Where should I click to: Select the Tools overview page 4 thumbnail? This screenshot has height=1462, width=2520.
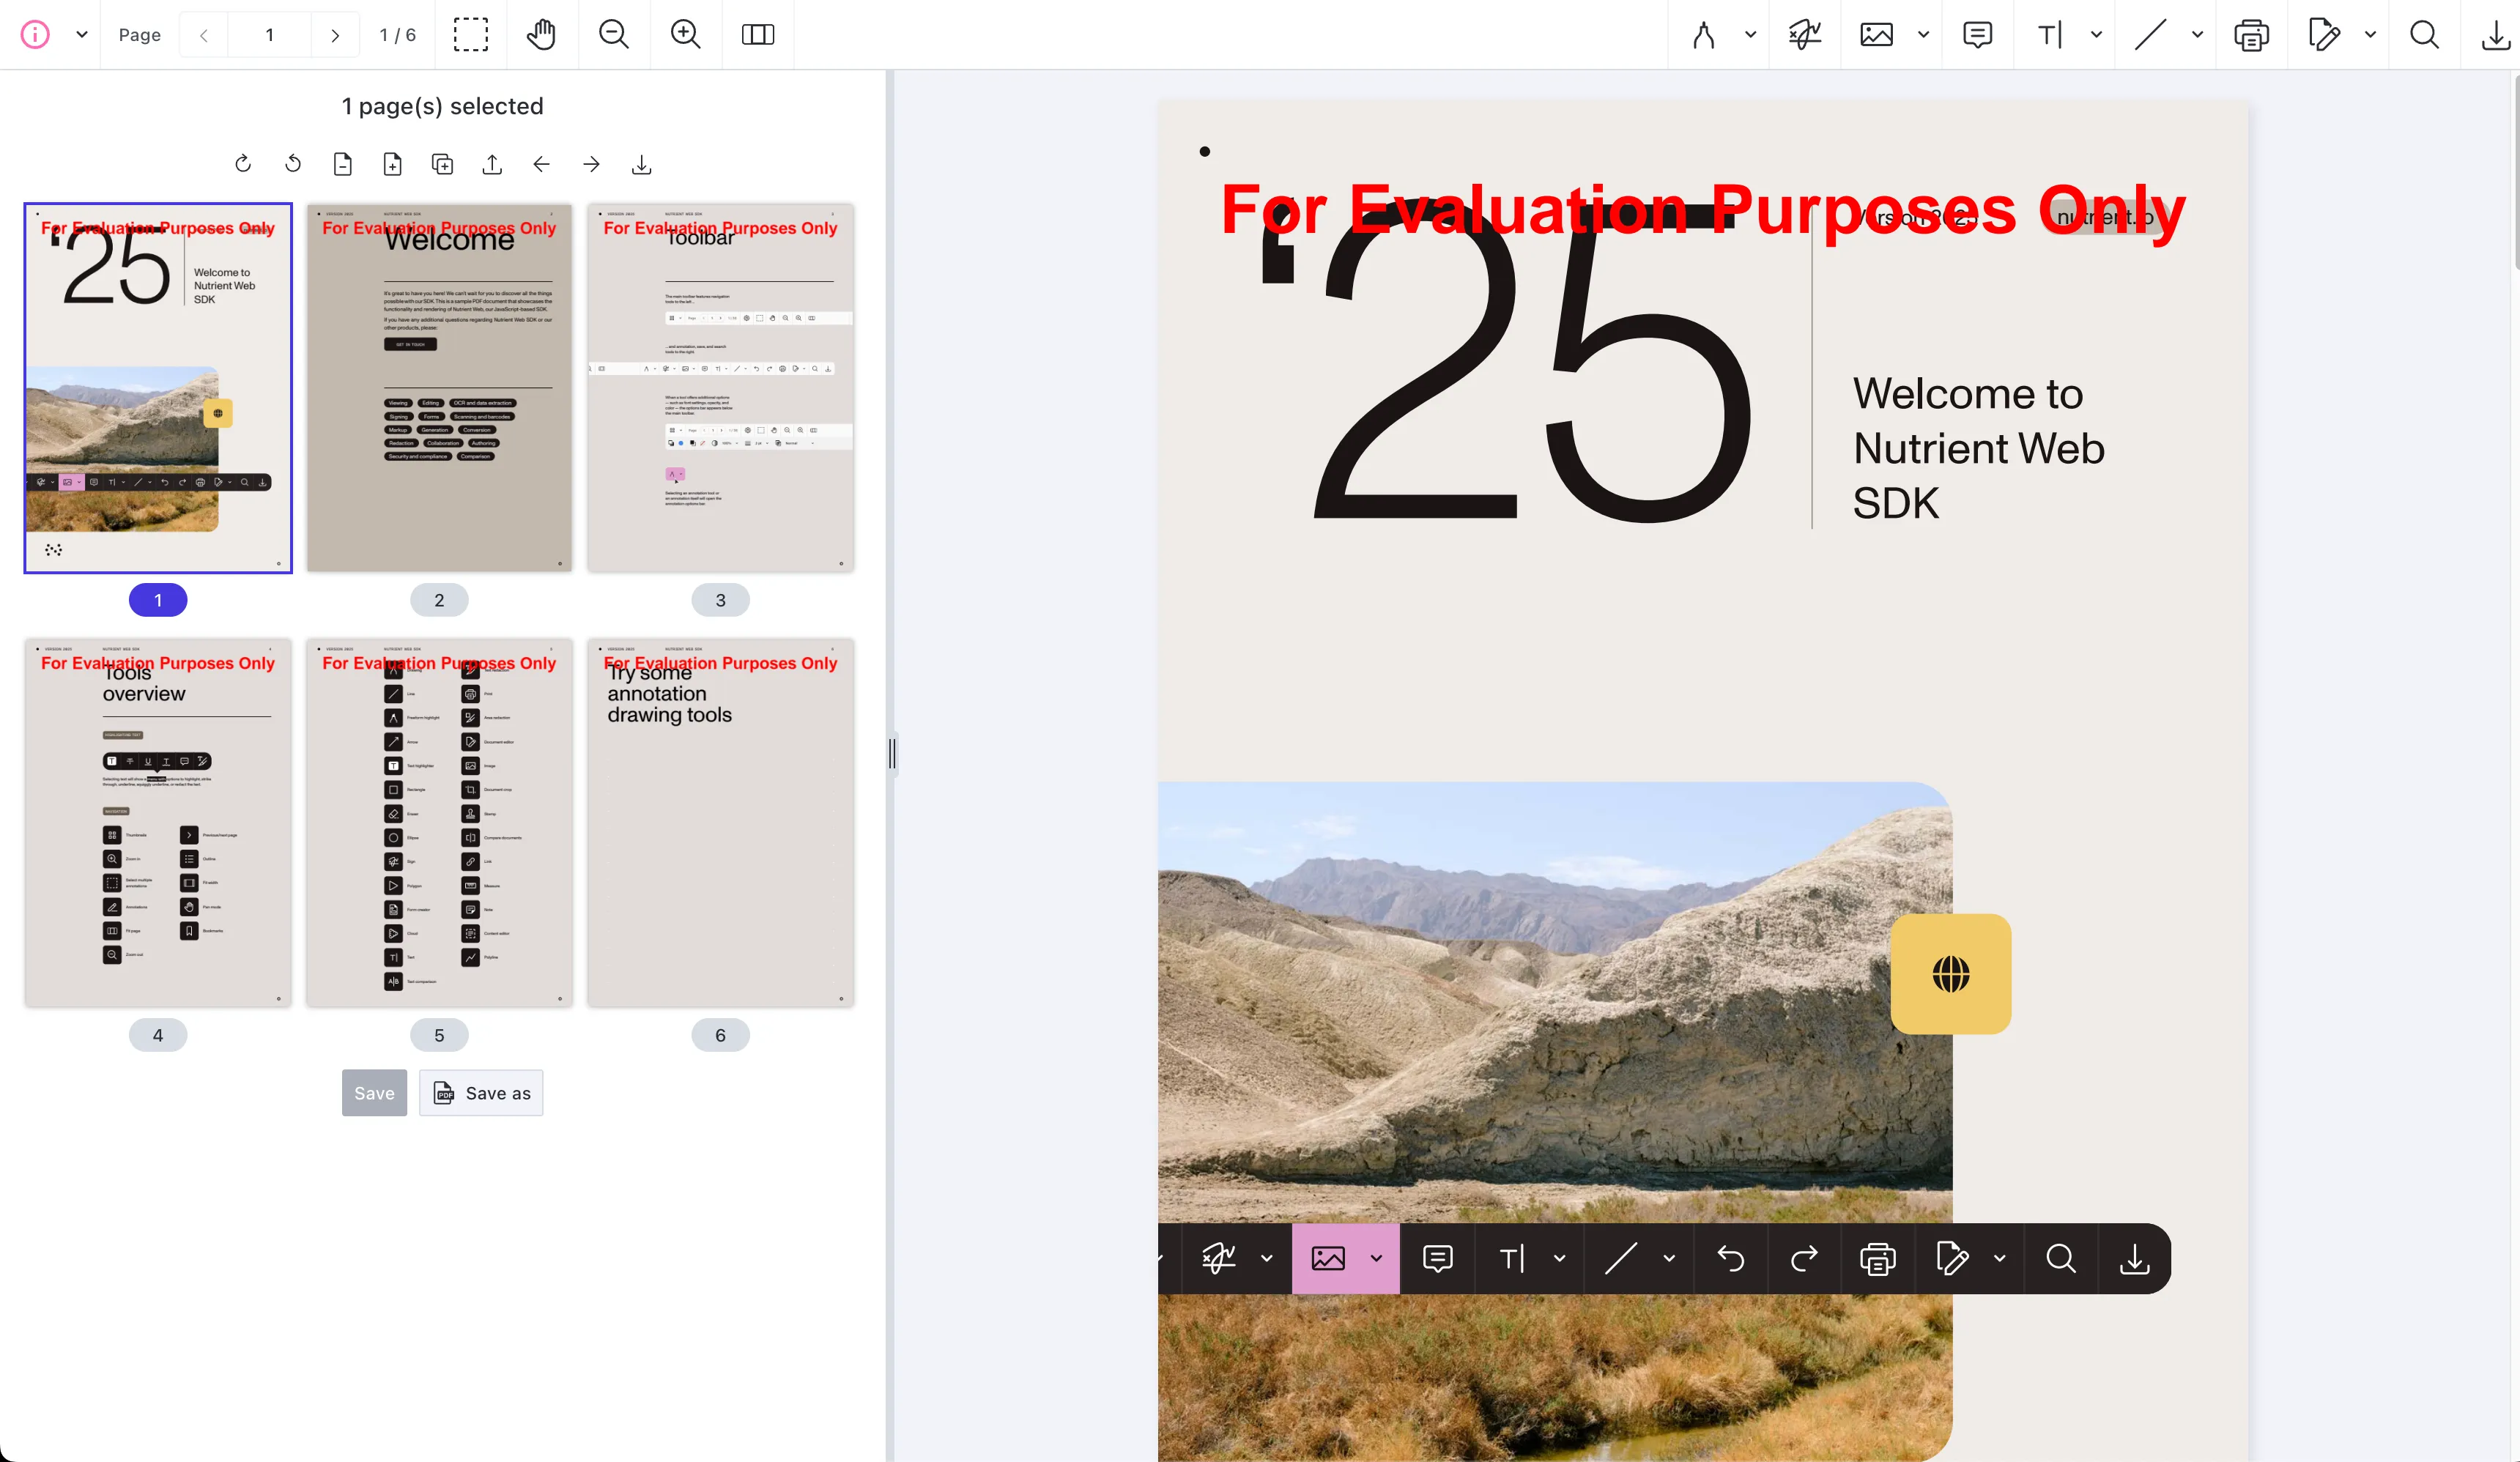(158, 823)
